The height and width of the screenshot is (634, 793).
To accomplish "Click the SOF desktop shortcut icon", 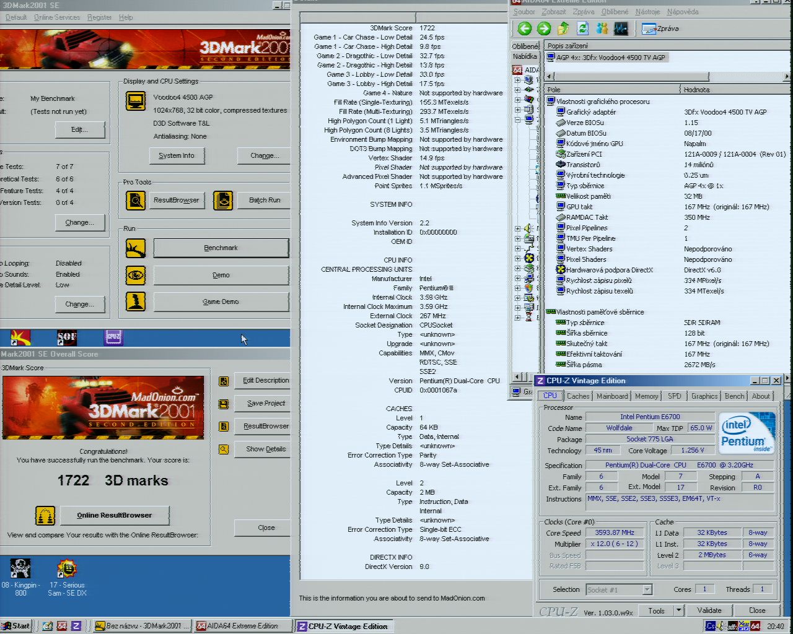I will pos(67,337).
